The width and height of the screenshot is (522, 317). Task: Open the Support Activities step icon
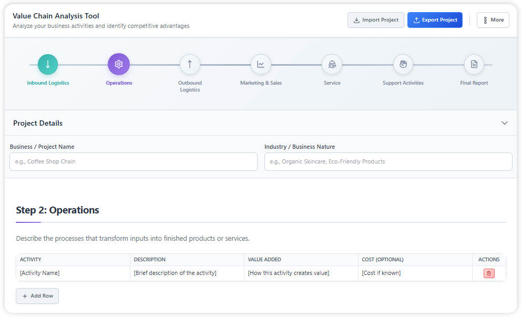point(403,65)
